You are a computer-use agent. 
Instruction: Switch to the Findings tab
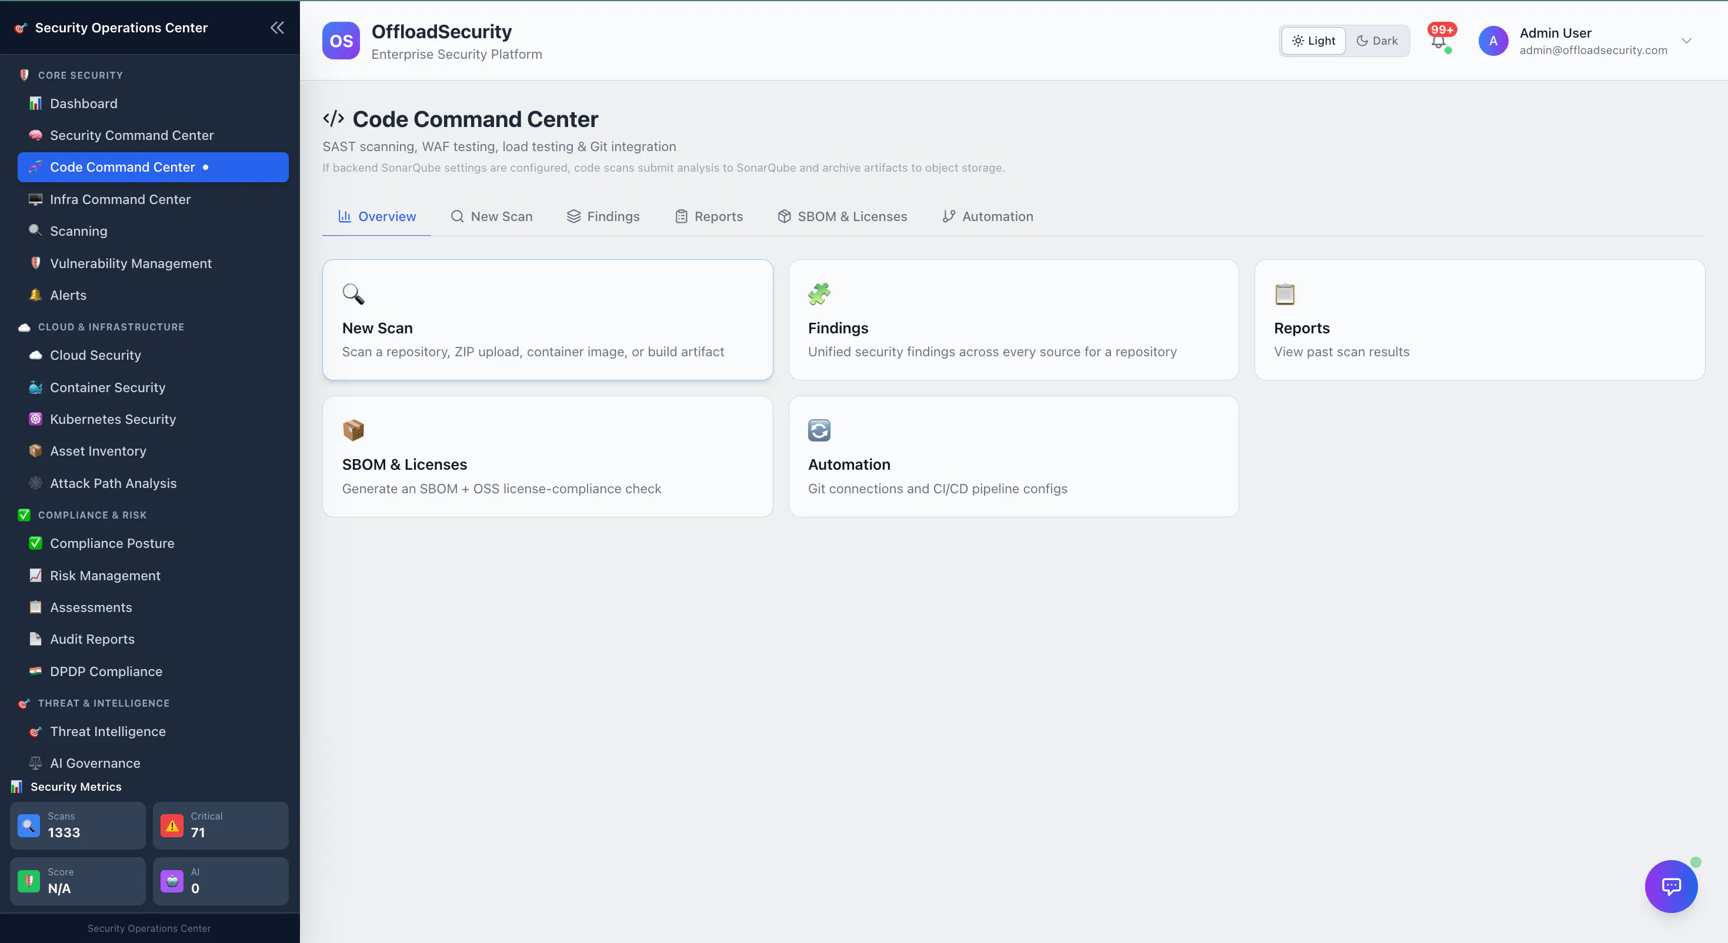[x=603, y=216]
